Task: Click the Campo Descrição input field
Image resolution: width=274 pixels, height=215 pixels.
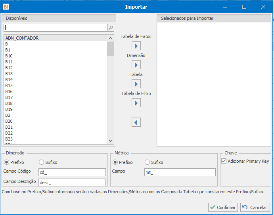Action: click(72, 182)
